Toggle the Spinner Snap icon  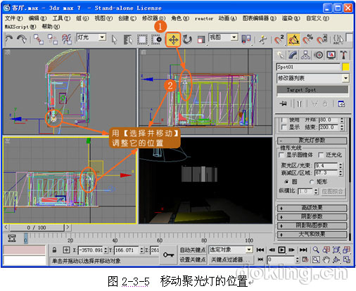[322, 39]
